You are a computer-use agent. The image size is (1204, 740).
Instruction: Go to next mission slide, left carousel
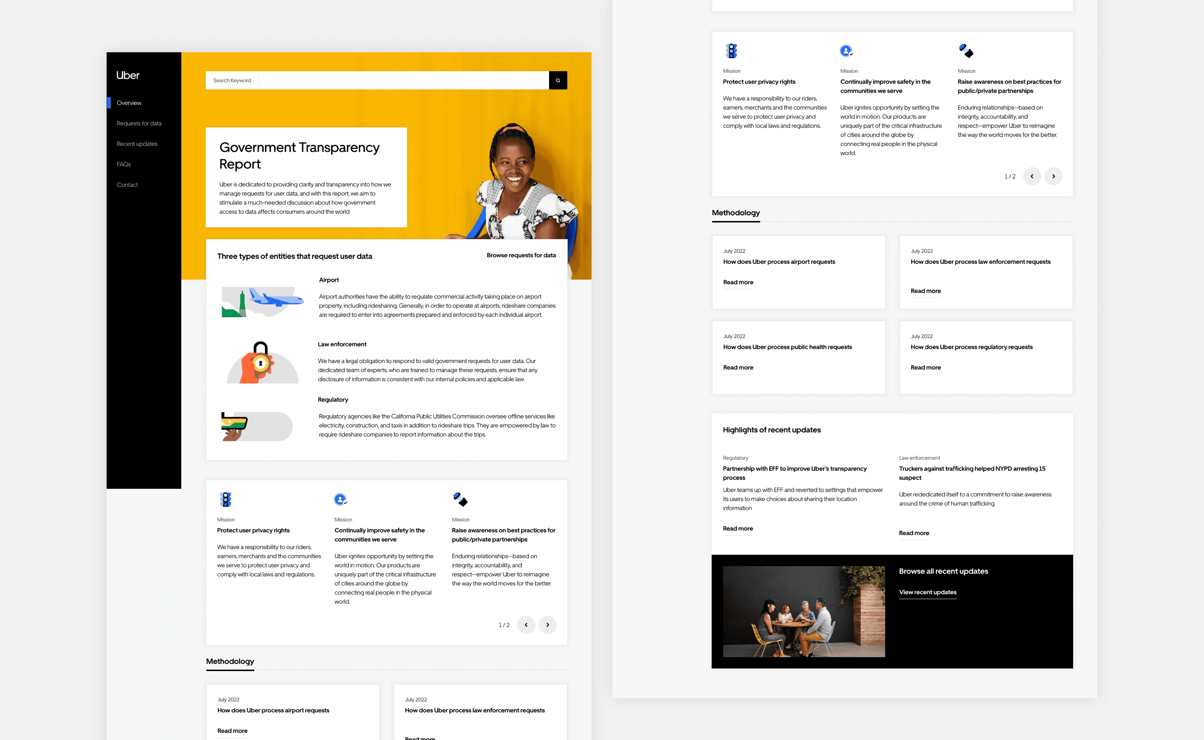pos(548,625)
